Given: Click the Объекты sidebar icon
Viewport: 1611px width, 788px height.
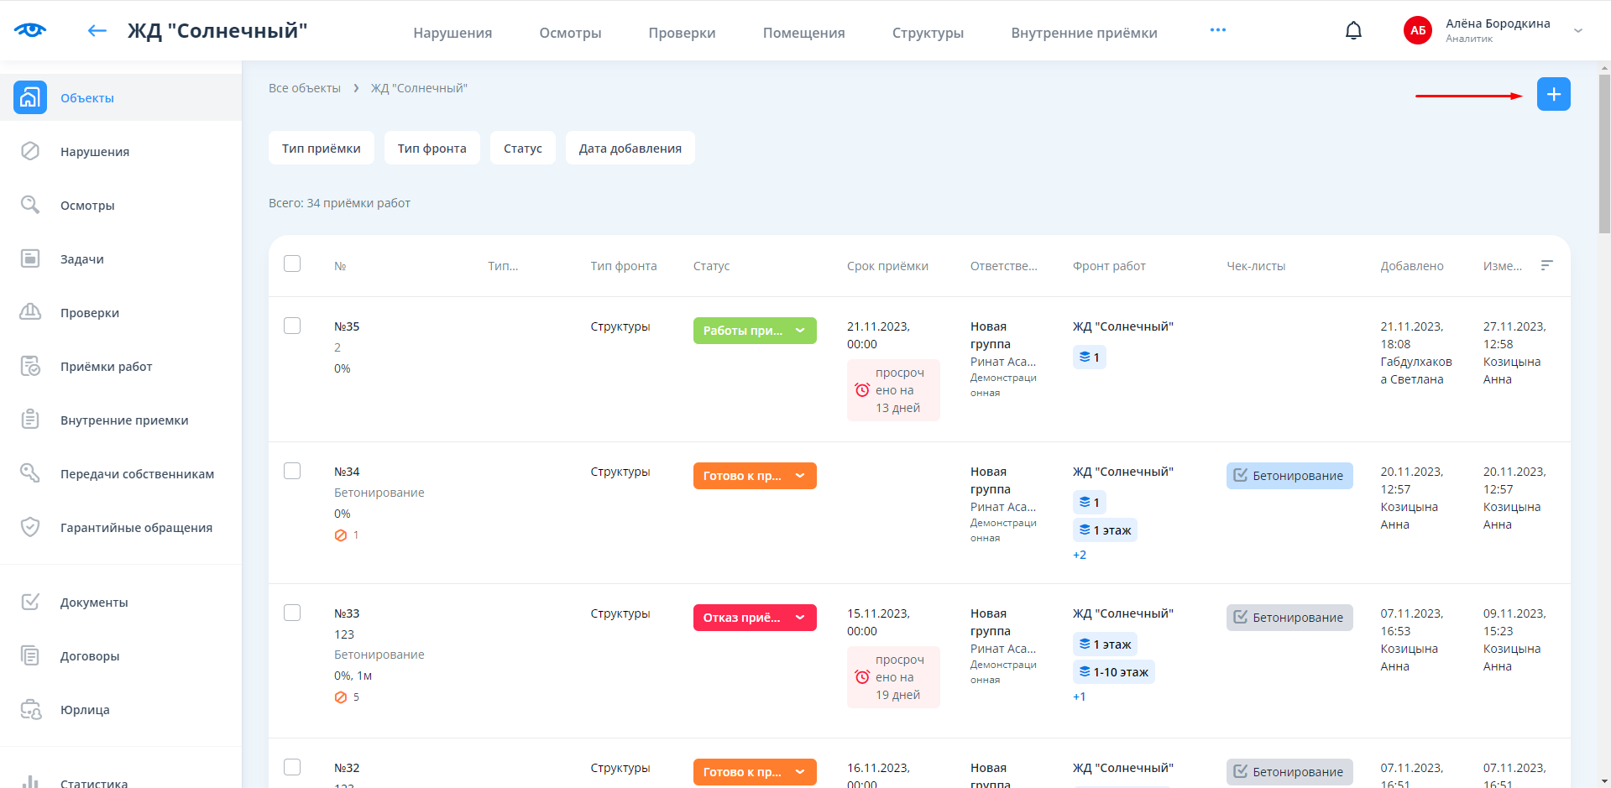Looking at the screenshot, I should coord(30,97).
